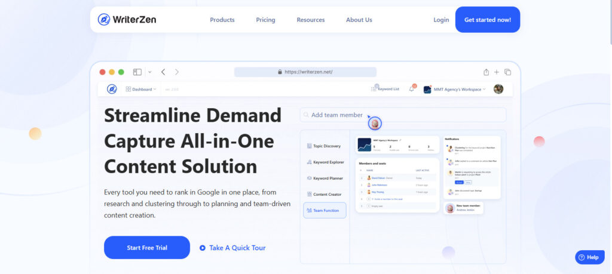Select the Team Function tab
Image resolution: width=612 pixels, height=274 pixels.
click(x=325, y=211)
